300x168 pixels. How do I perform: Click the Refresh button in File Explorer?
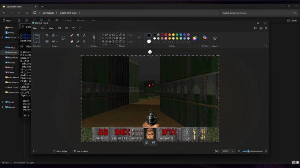[27, 13]
